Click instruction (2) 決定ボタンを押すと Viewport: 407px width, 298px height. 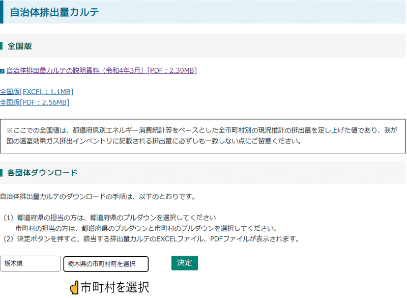(152, 239)
